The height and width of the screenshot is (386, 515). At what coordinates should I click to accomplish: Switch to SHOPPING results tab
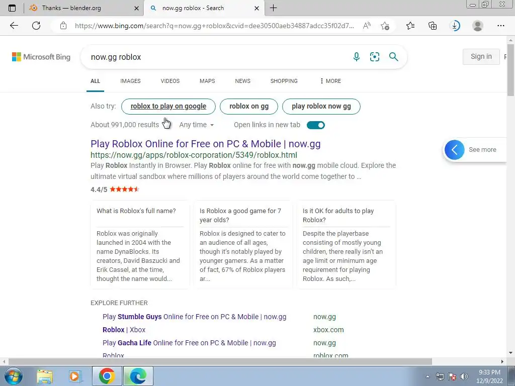284,81
